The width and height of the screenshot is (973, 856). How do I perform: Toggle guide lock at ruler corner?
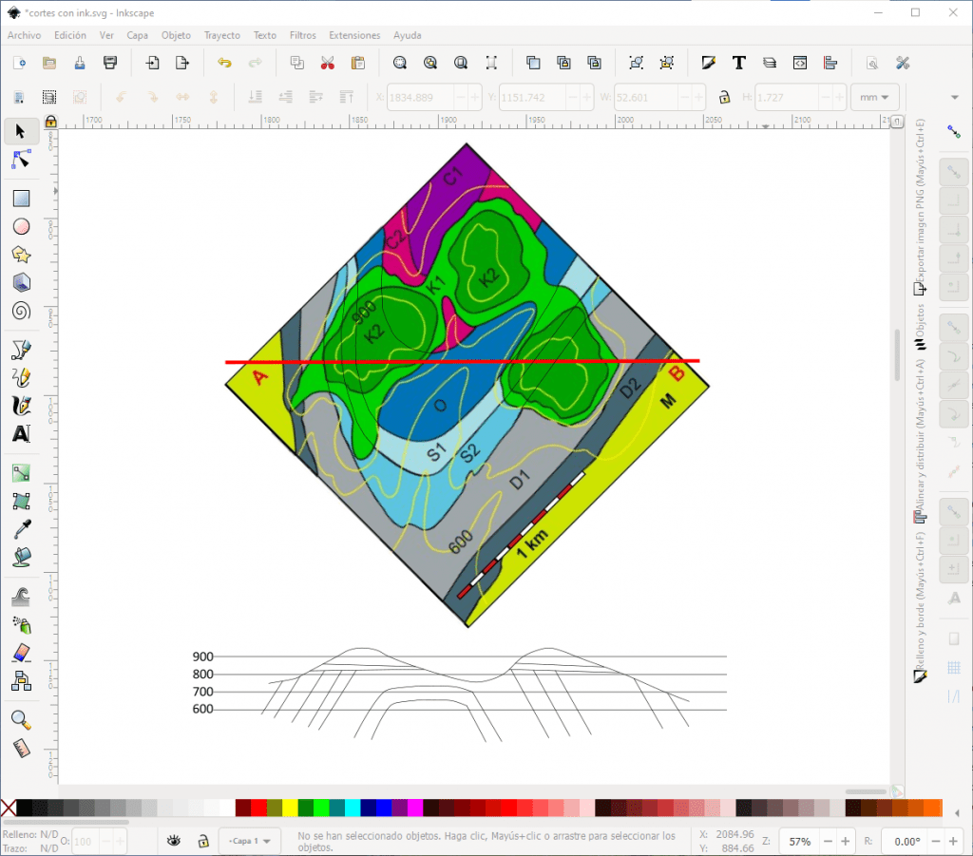[51, 122]
